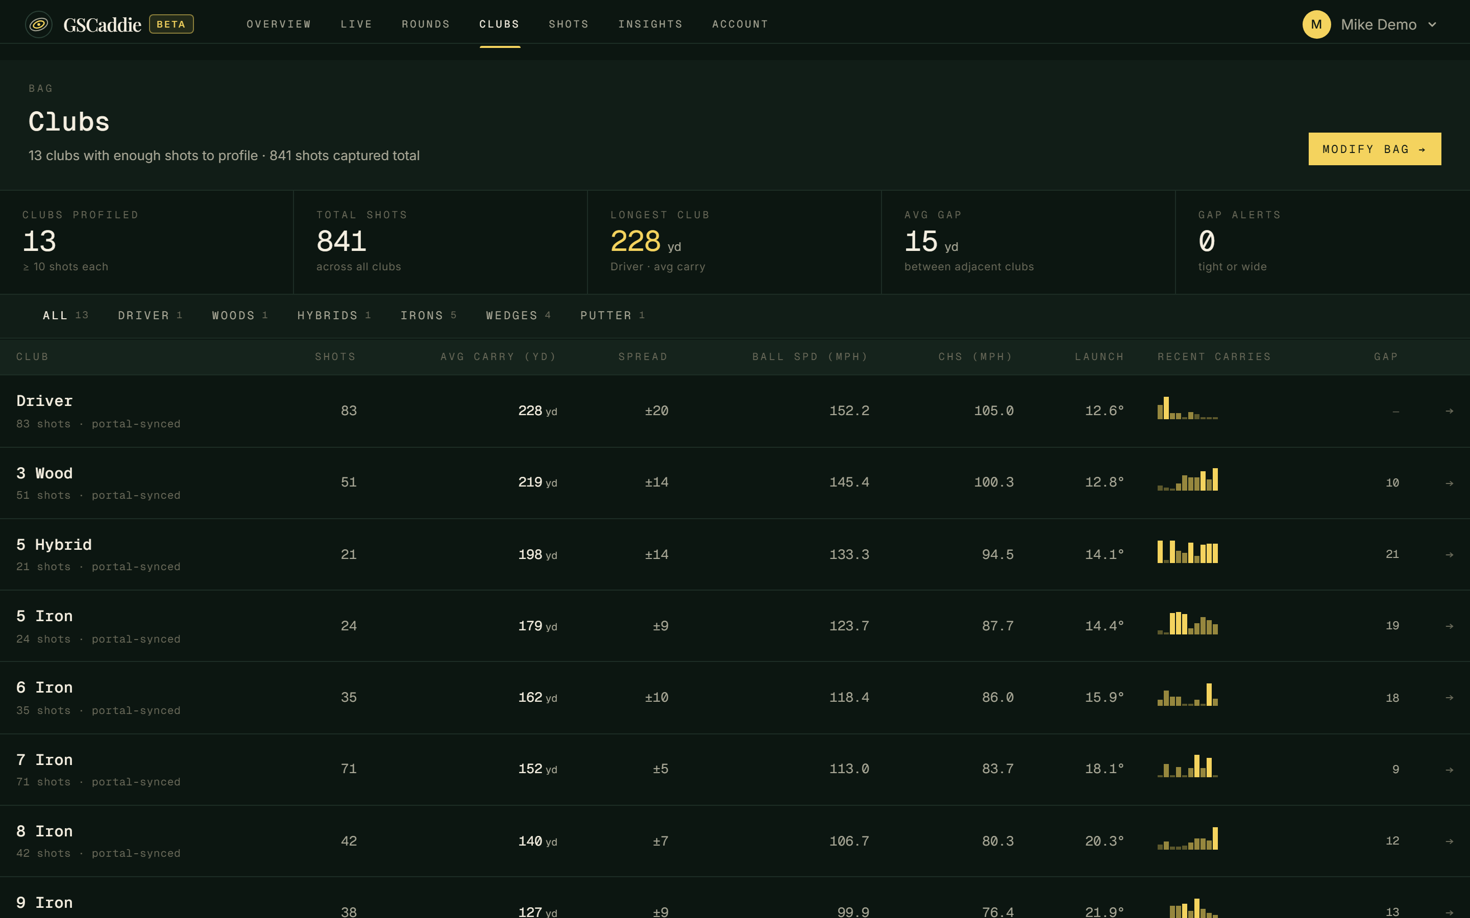Screen dimensions: 1470x918
Task: Click the 228 yd Driver carry value
Action: click(x=537, y=411)
